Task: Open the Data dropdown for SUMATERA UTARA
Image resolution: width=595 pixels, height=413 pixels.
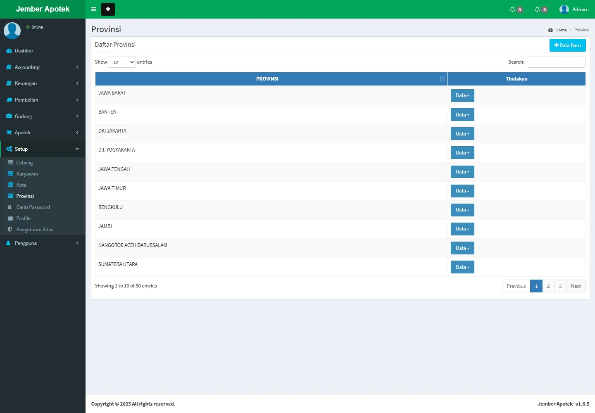Action: pyautogui.click(x=462, y=267)
